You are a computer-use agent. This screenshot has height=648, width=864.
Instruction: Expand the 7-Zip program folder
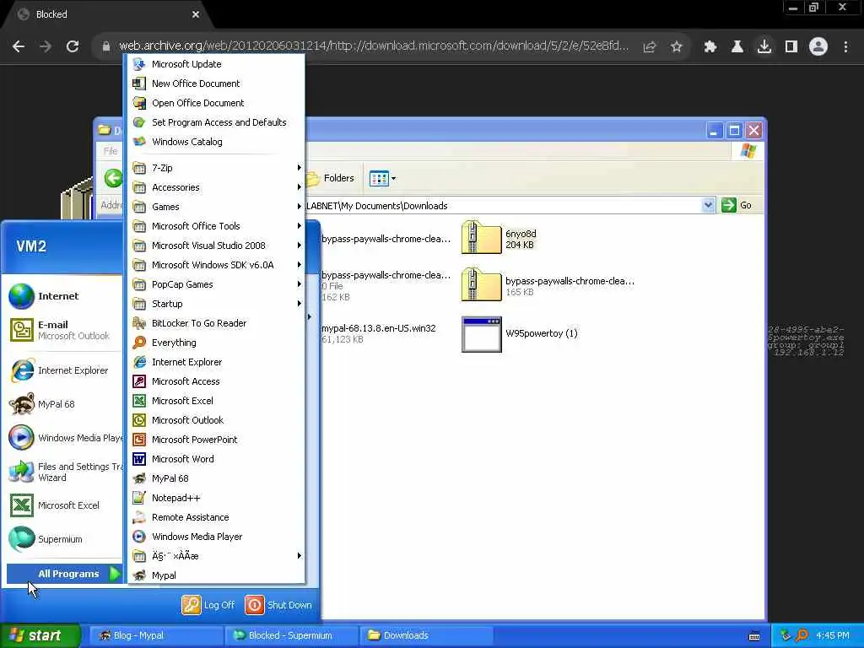pos(216,168)
